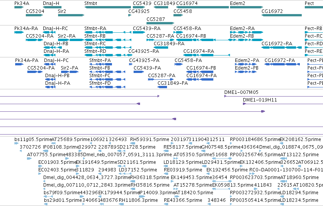Select the Sfmbt gene glyph
Viewport: 323px width, 206px height.
point(108,7)
